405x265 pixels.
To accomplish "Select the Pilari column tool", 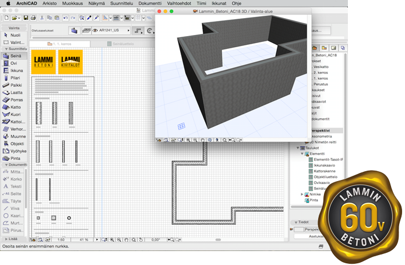I will click(x=14, y=77).
